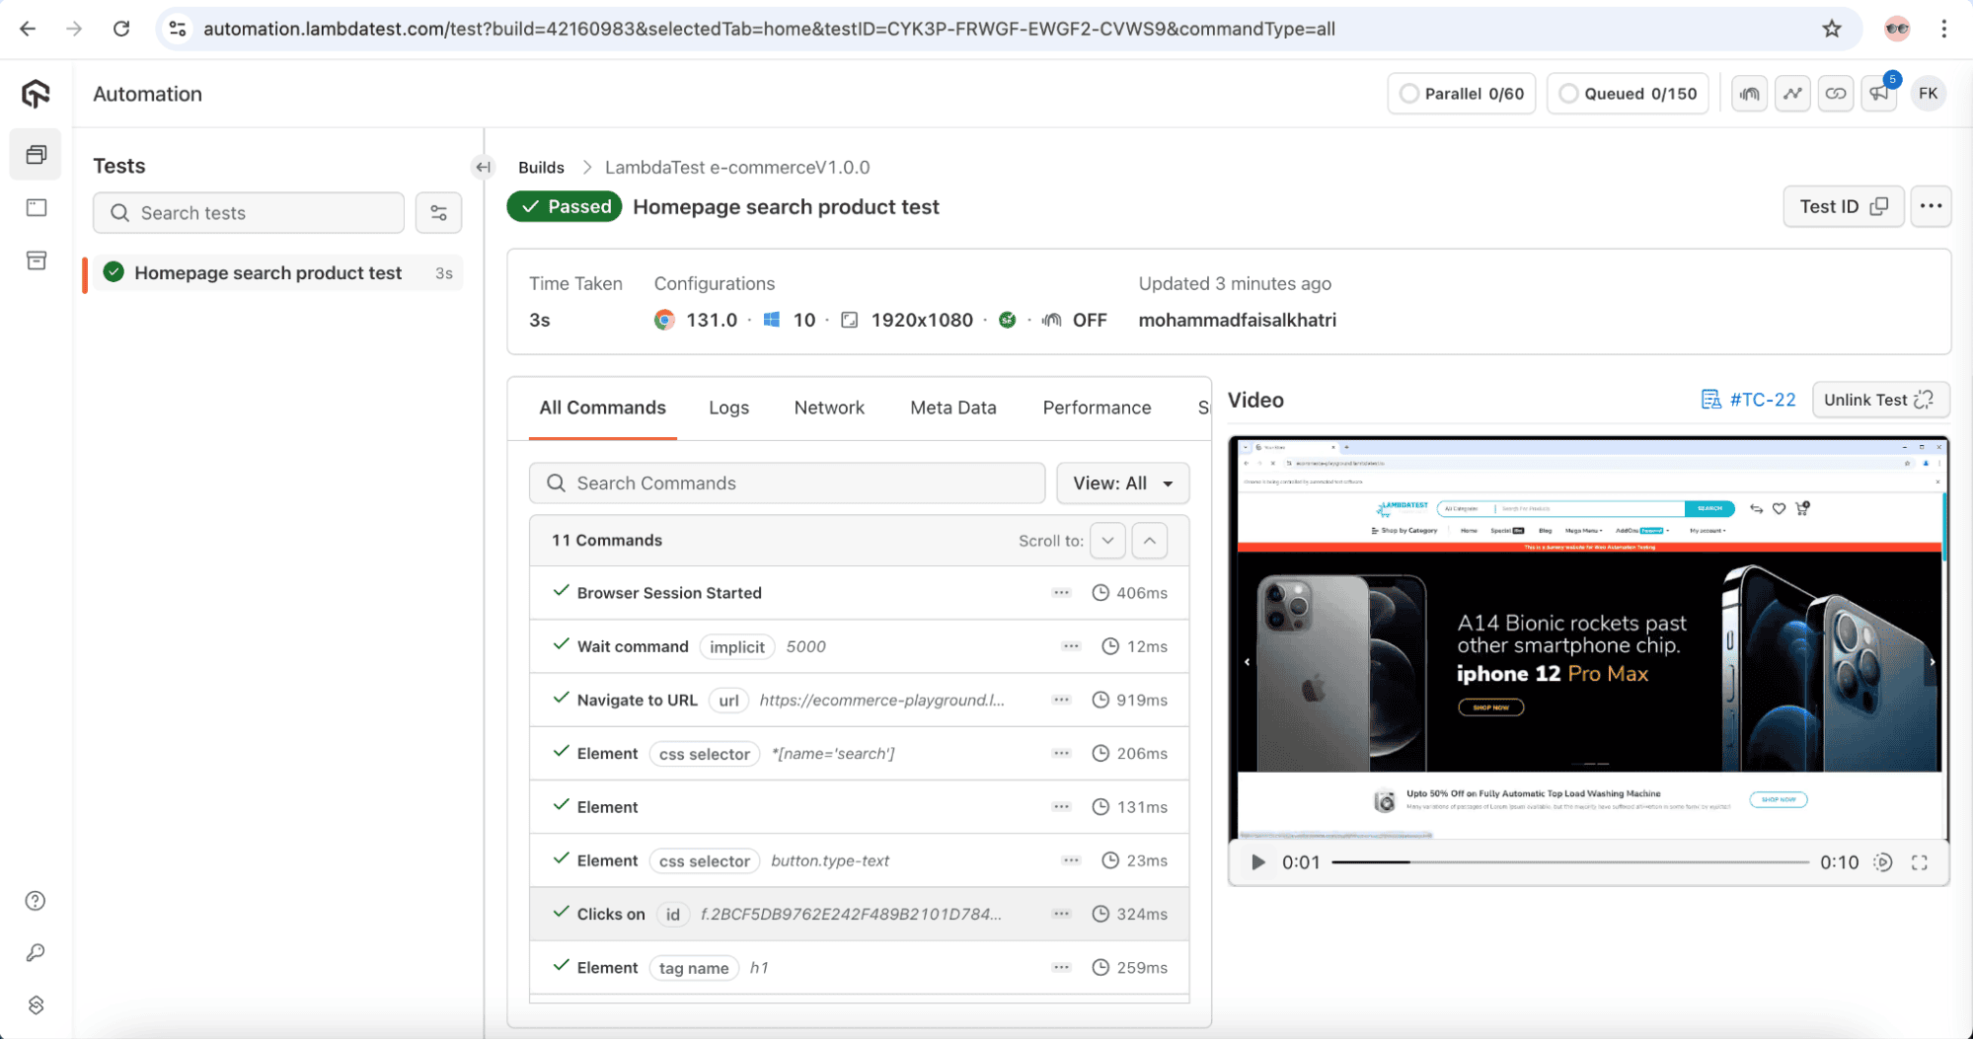
Task: Switch to the Logs tab
Action: tap(728, 408)
